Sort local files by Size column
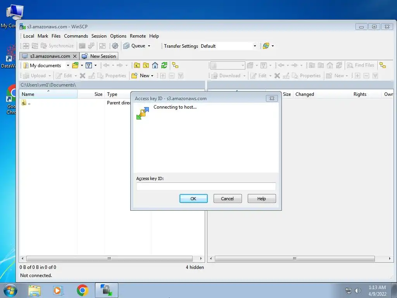The image size is (397, 298). coord(91,94)
